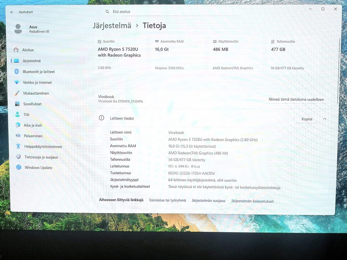Image resolution: width=347 pixels, height=260 pixels.
Task: Click the Suoritin processor icon
Action: pyautogui.click(x=99, y=42)
